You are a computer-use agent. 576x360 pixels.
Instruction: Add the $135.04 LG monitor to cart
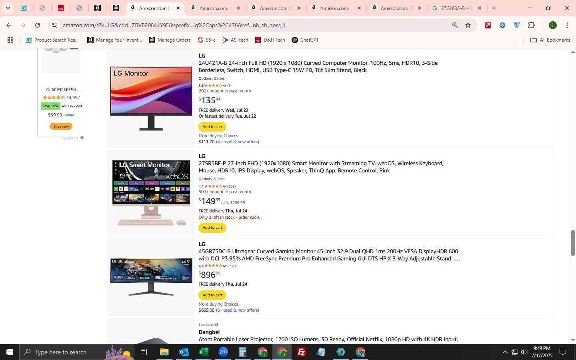(212, 127)
